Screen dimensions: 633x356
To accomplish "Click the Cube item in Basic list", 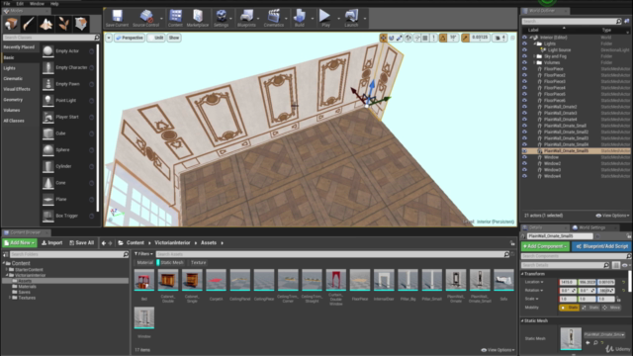I will pyautogui.click(x=68, y=133).
